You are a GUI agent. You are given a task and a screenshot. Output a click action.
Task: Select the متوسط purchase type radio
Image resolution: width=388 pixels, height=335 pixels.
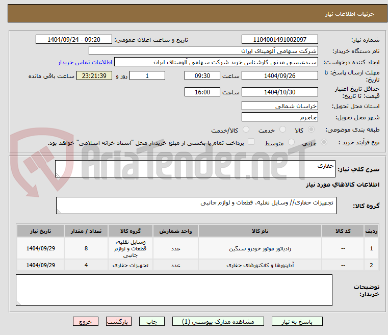292,142
